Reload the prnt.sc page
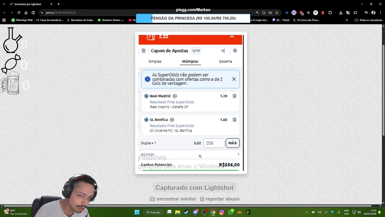Image resolution: width=385 pixels, height=217 pixels. pos(19,13)
